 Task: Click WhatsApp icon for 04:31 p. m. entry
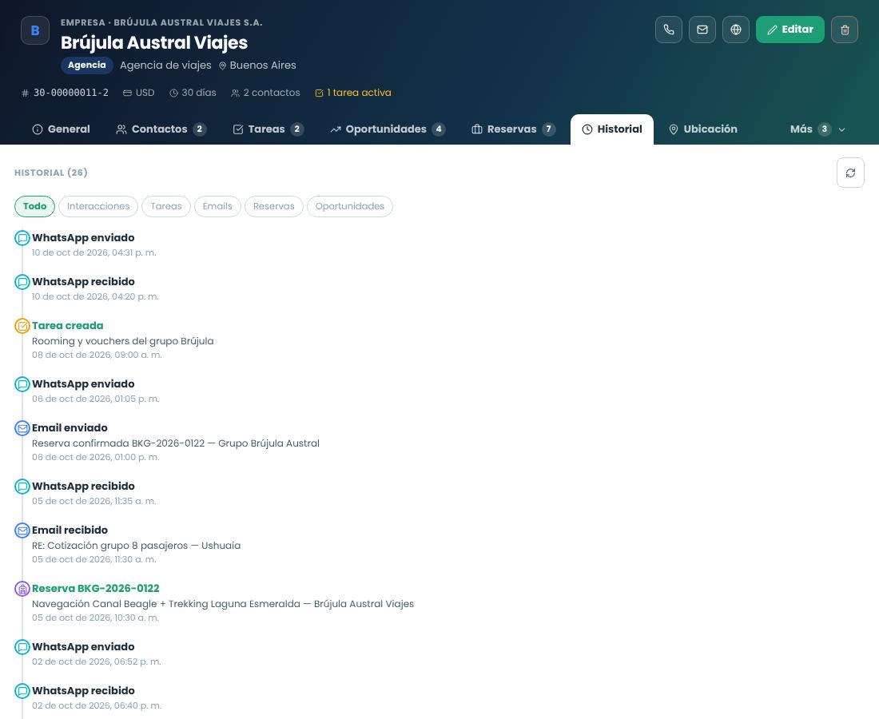point(22,238)
